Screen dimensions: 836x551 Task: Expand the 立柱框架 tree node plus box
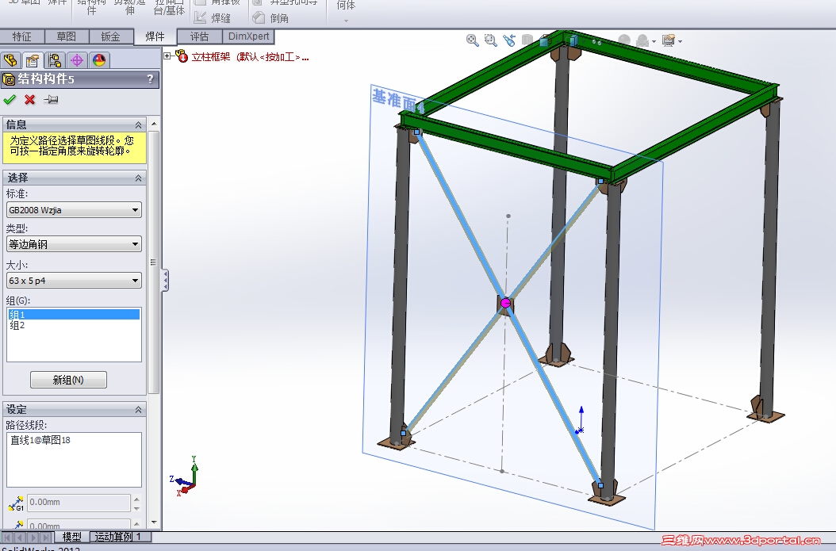pos(167,56)
